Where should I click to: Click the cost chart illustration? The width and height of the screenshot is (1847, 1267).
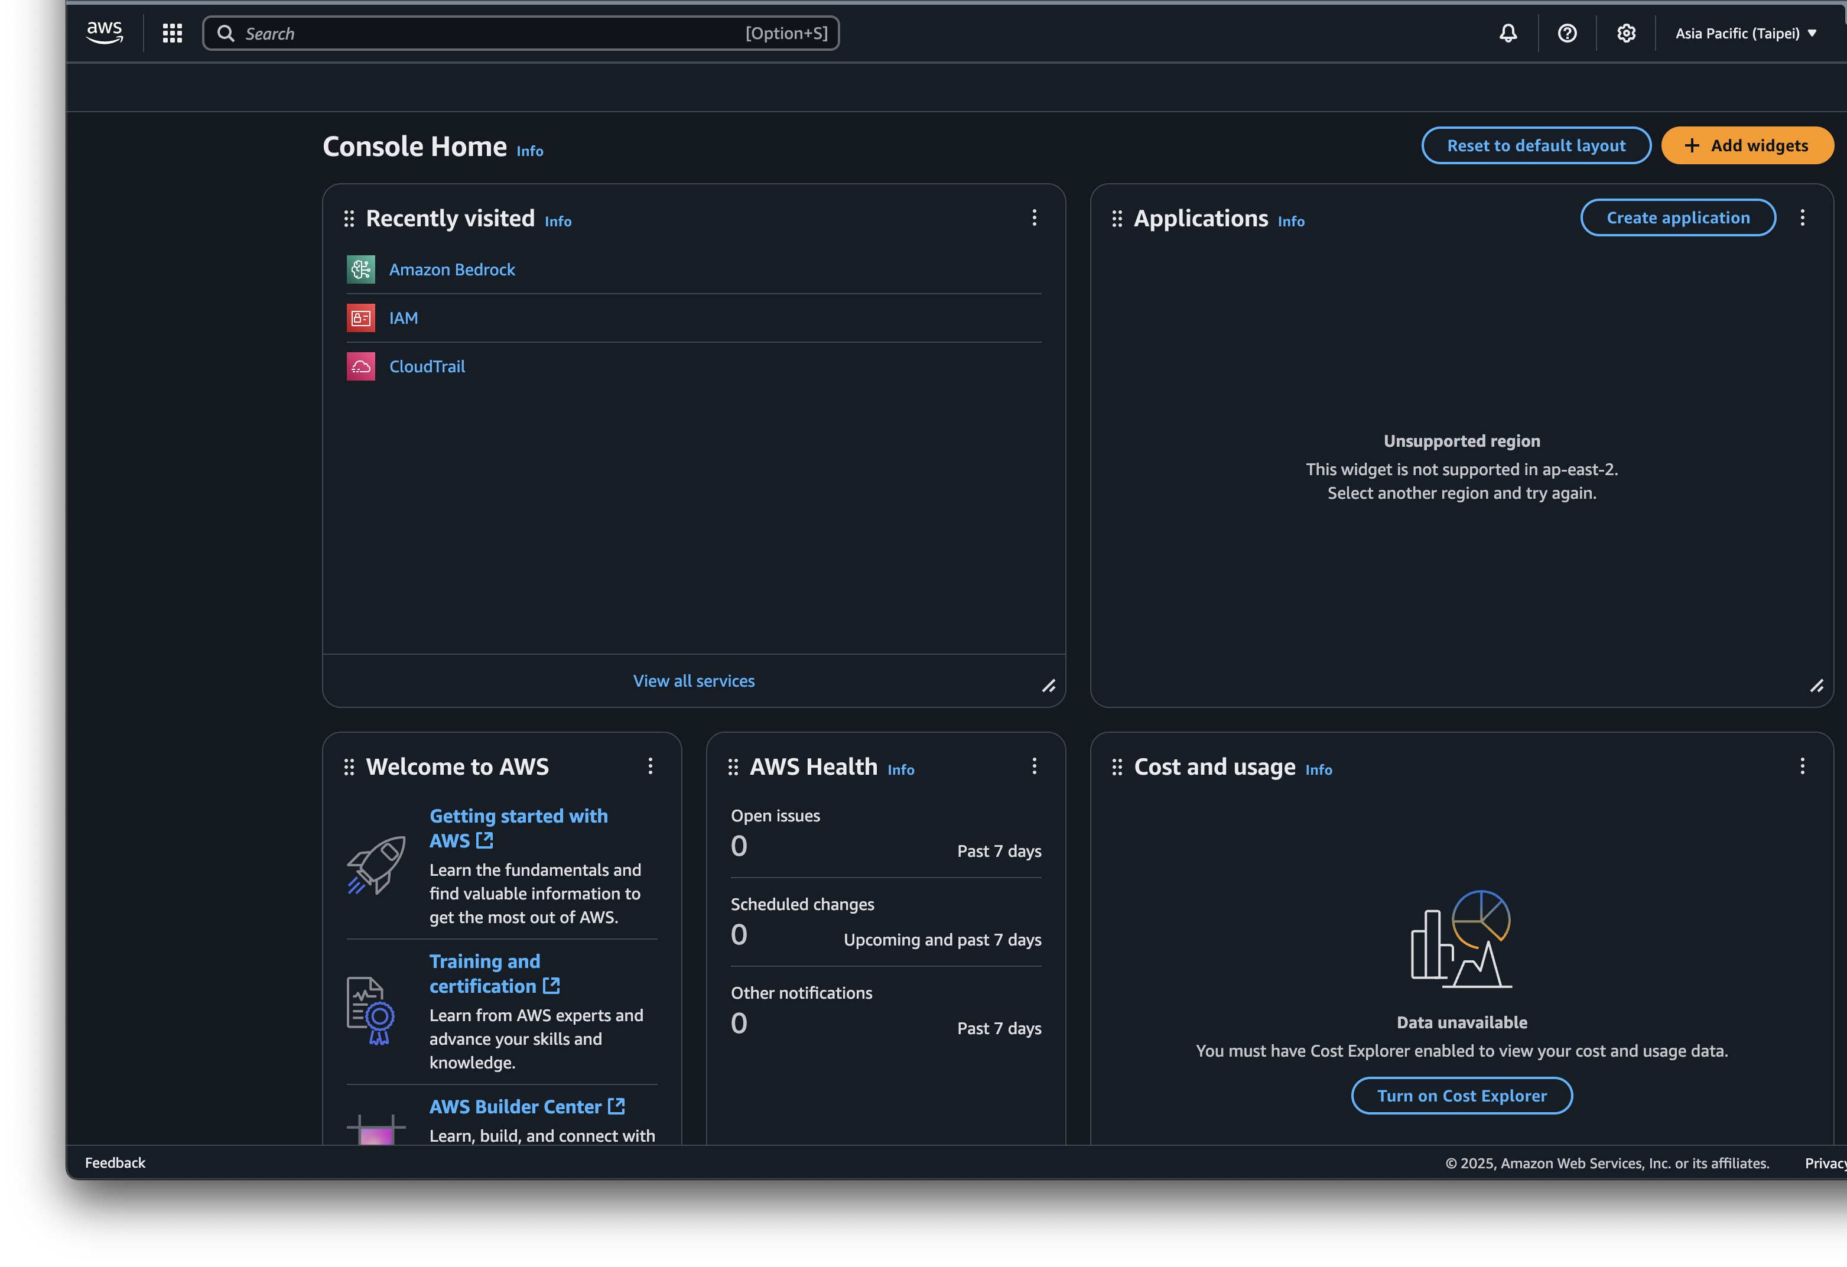tap(1462, 938)
